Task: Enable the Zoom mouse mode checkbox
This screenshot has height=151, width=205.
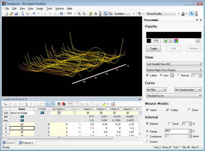Action: point(189,110)
